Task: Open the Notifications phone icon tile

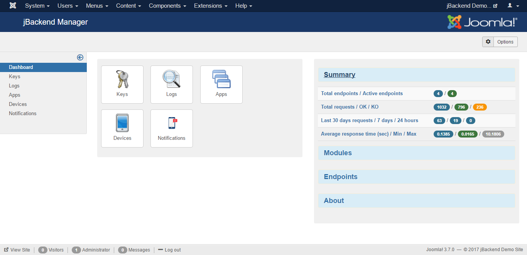Action: (172, 128)
